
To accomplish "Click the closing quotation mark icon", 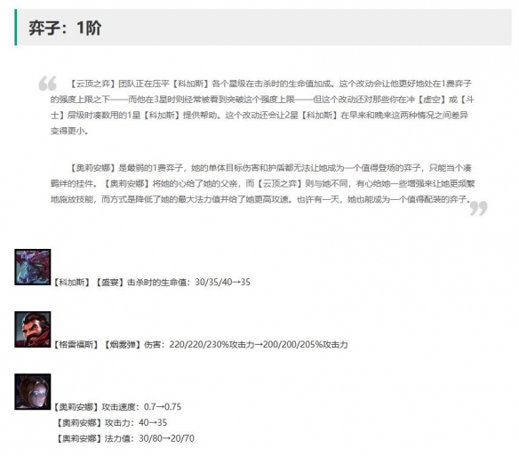I will click(479, 208).
